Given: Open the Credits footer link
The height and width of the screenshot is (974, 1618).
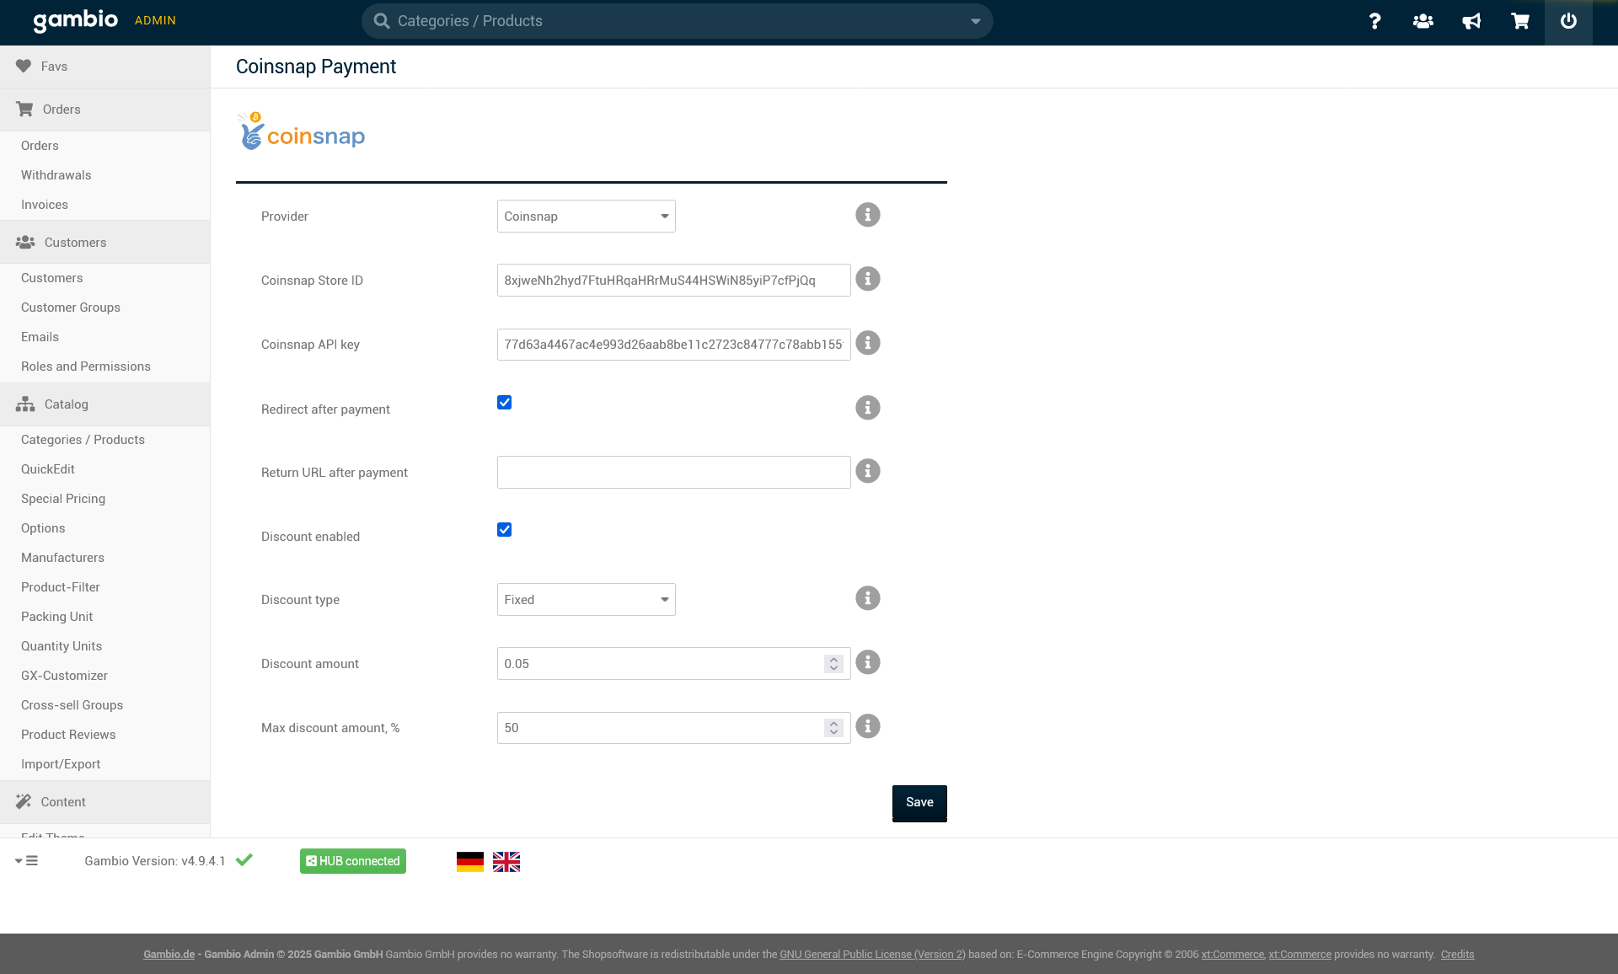Looking at the screenshot, I should click(x=1457, y=955).
